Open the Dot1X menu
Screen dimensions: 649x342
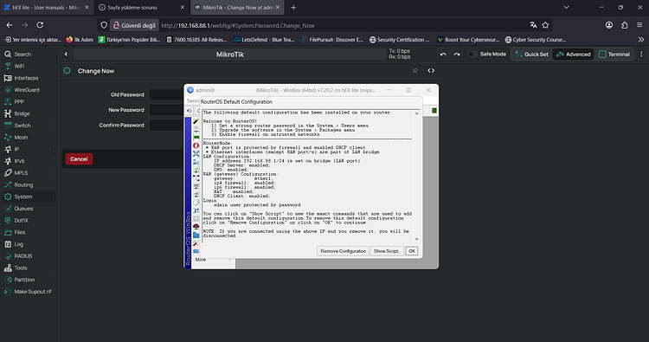16,220
